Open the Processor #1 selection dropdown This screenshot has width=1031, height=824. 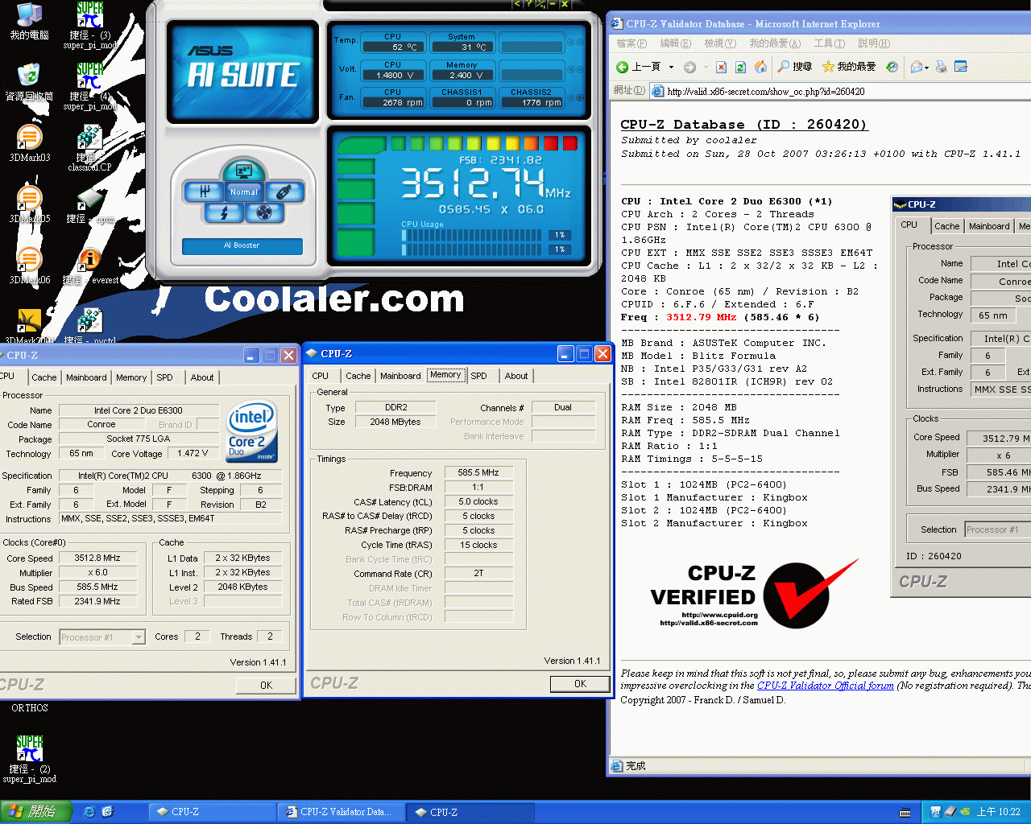point(102,637)
